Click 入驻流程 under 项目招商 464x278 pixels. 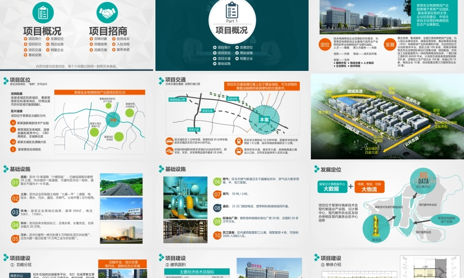coord(123,44)
